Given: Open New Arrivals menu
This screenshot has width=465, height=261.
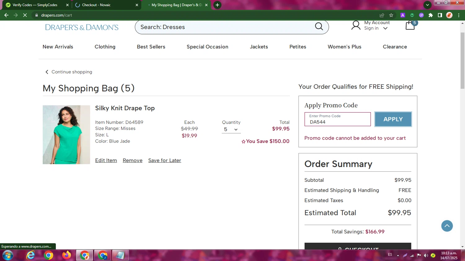Looking at the screenshot, I should [58, 47].
